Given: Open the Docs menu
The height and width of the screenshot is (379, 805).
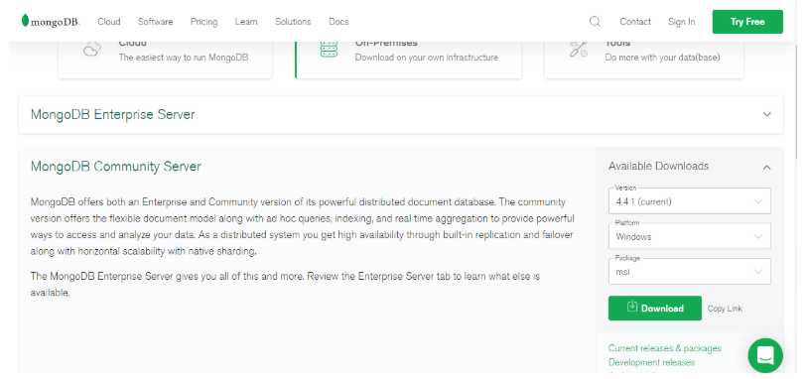Looking at the screenshot, I should pyautogui.click(x=338, y=22).
